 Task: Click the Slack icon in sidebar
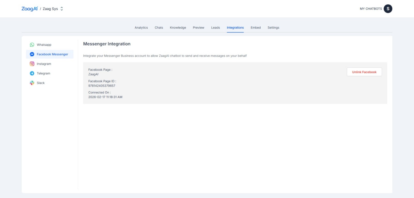click(32, 83)
